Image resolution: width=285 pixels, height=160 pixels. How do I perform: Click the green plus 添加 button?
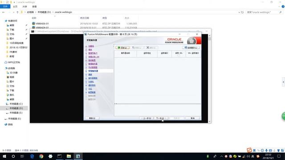tap(122, 48)
